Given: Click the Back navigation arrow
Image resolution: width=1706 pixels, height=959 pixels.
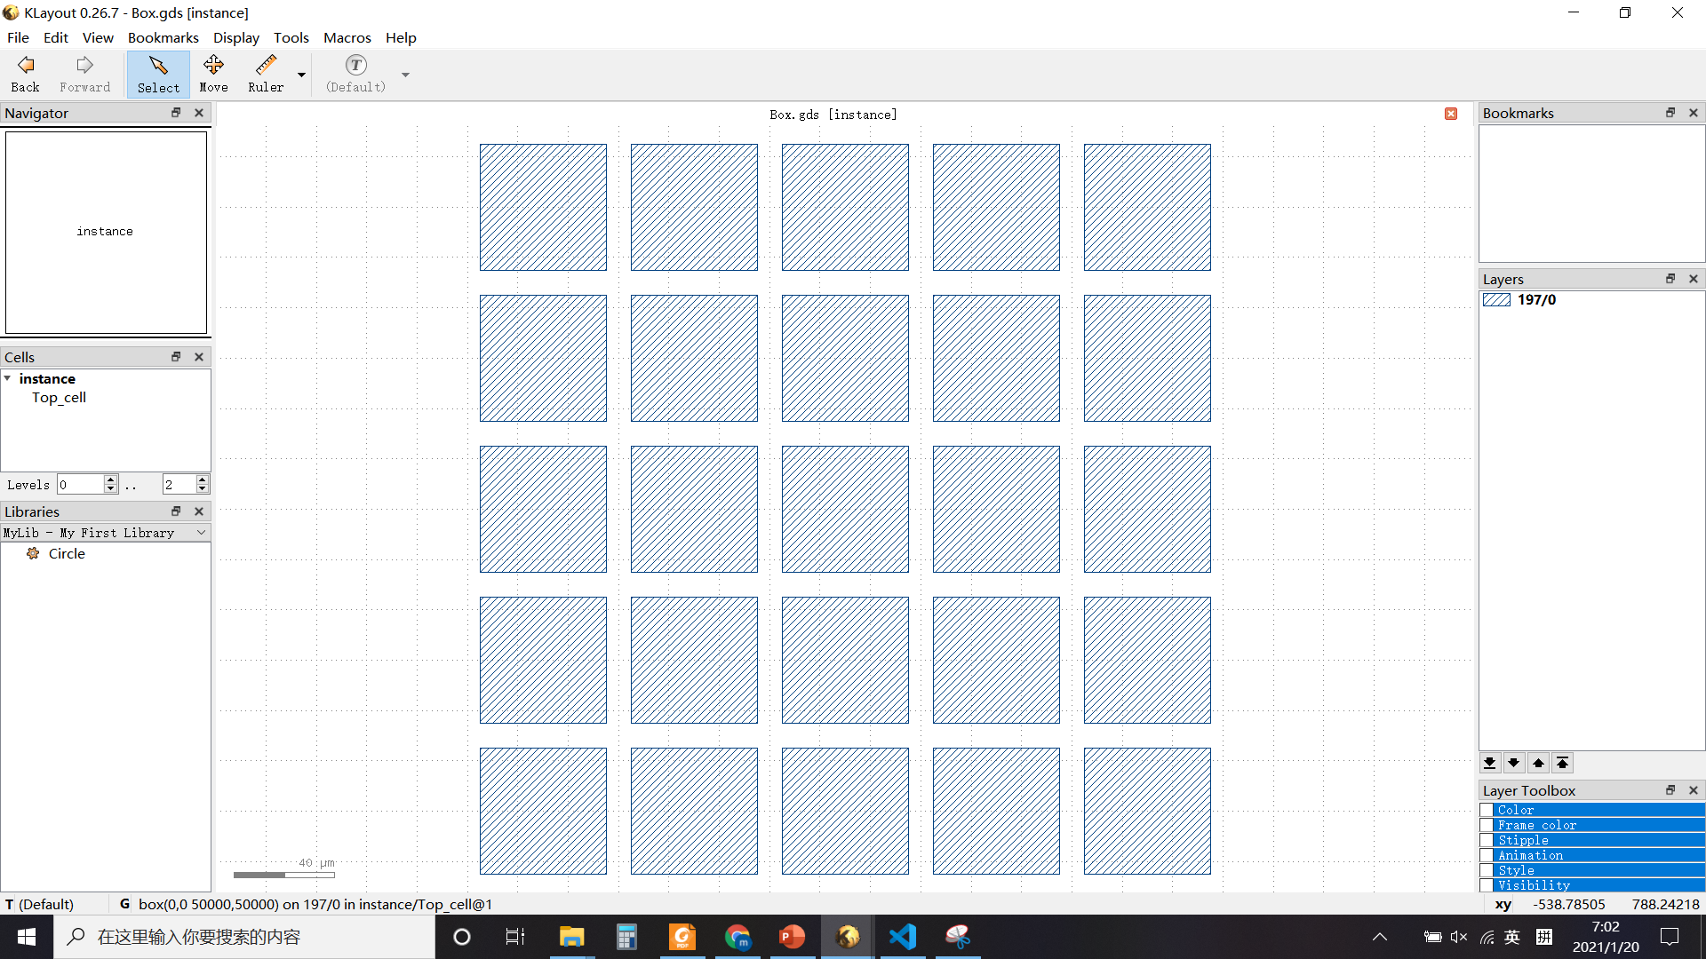Looking at the screenshot, I should click(x=25, y=74).
